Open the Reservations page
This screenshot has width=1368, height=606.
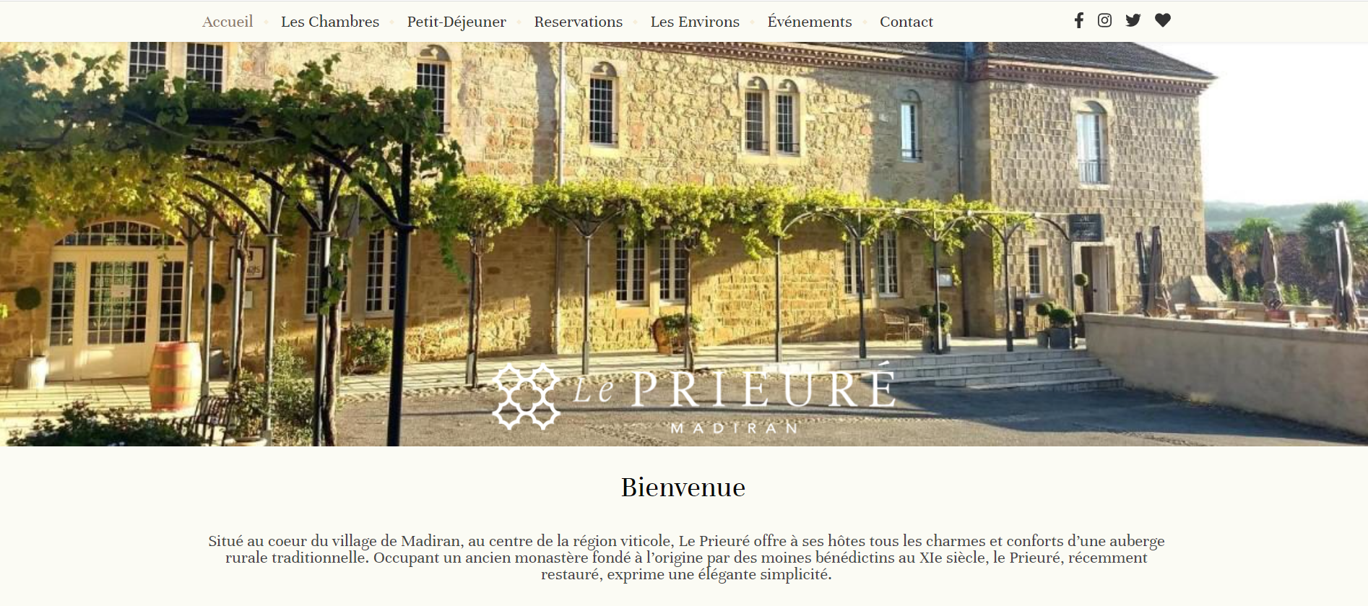point(579,22)
